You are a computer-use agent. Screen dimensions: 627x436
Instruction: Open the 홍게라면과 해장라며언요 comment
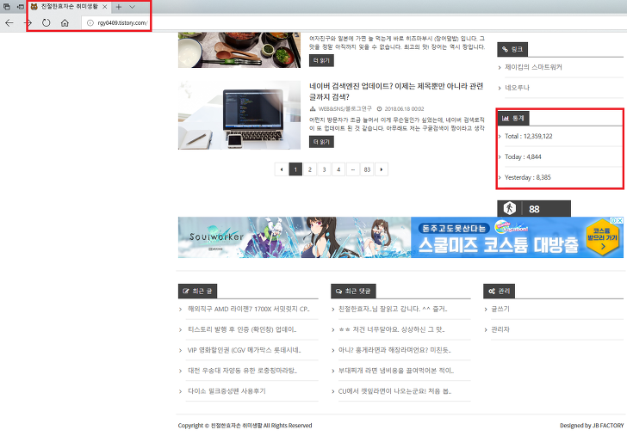coord(394,350)
